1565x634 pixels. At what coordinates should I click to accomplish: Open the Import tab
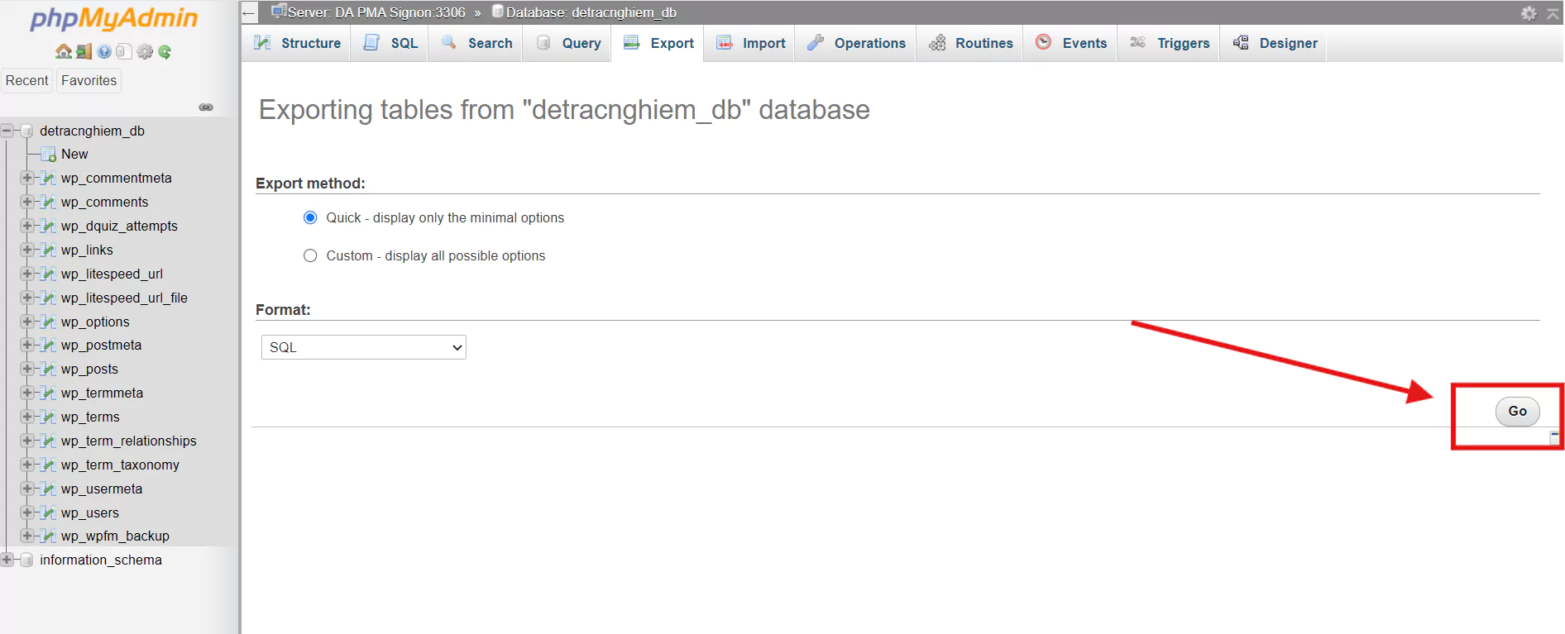750,43
